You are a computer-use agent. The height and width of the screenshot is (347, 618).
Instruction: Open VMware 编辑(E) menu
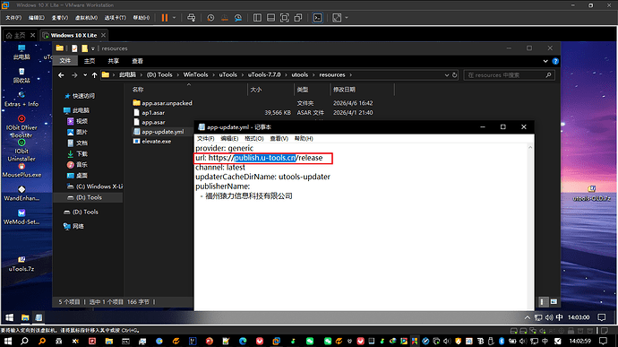36,18
